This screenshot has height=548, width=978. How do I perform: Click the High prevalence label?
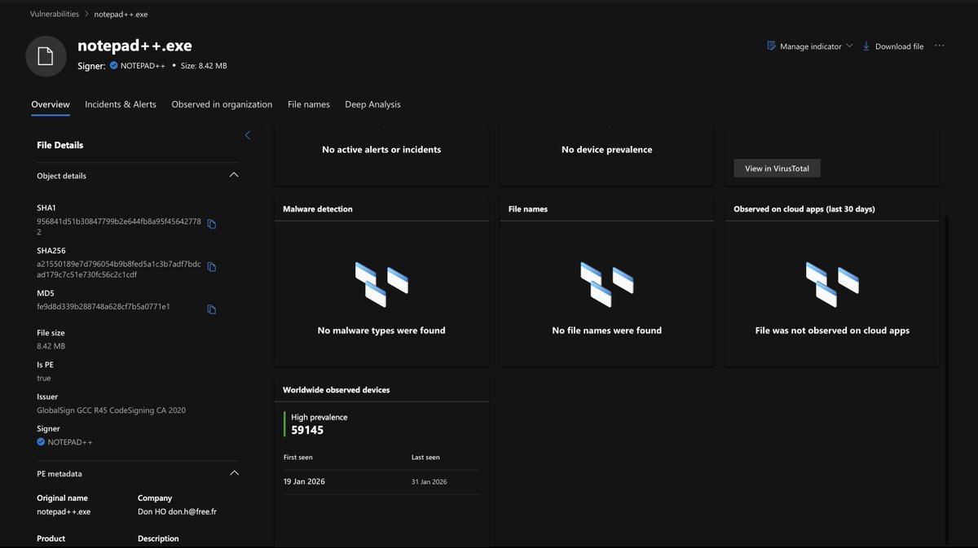pos(319,417)
